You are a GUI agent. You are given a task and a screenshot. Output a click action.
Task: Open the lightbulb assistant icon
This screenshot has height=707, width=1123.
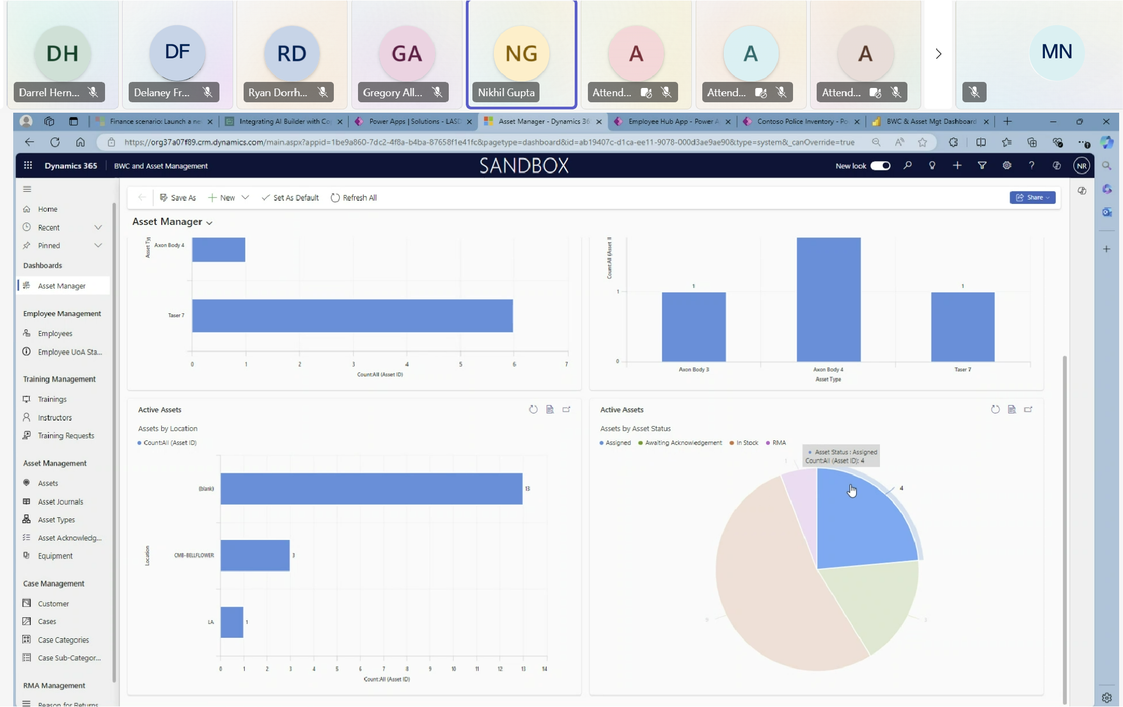tap(932, 165)
